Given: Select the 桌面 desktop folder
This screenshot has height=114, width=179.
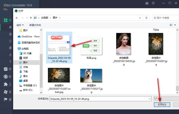Looking at the screenshot, I should point(25,81).
